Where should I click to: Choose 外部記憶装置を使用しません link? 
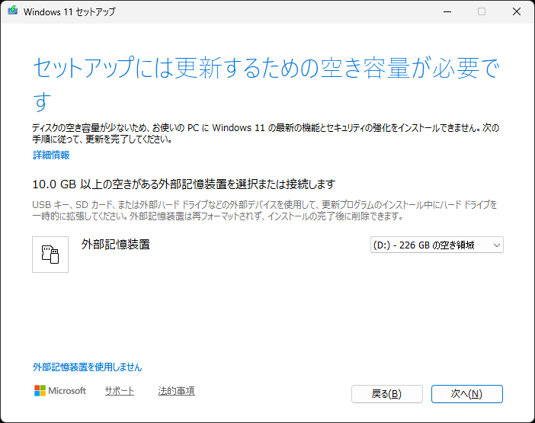tap(87, 367)
